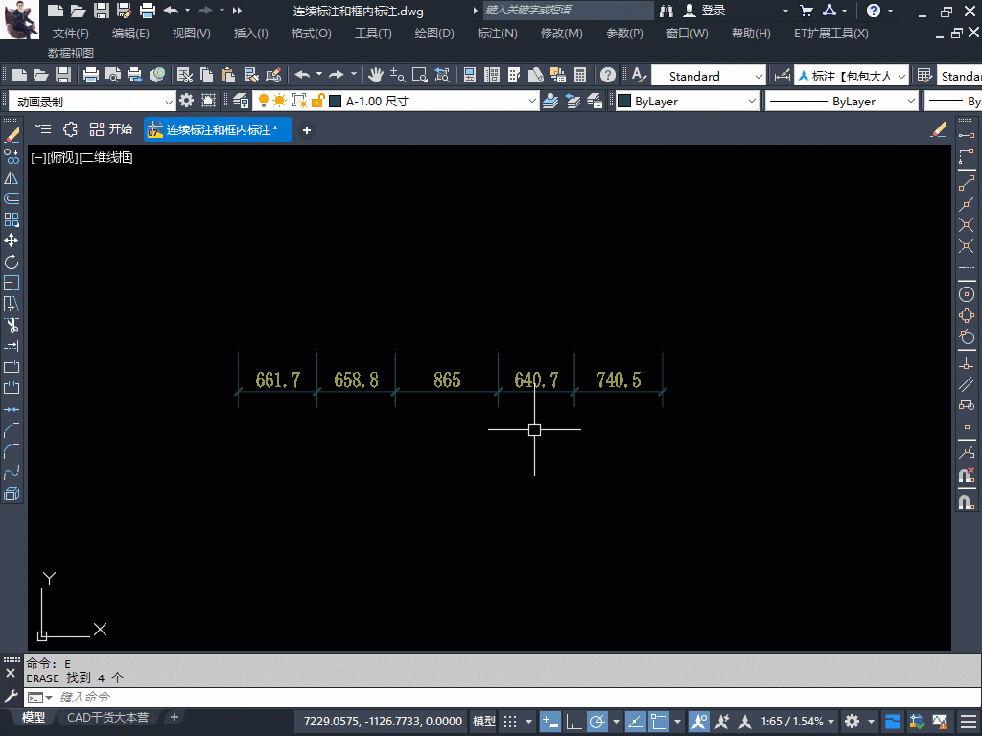Open the Zoom Window tool
The width and height of the screenshot is (982, 736).
(420, 75)
